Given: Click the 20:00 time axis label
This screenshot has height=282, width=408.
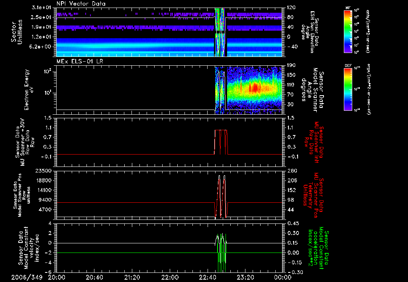Looking at the screenshot, I should 57,277.
